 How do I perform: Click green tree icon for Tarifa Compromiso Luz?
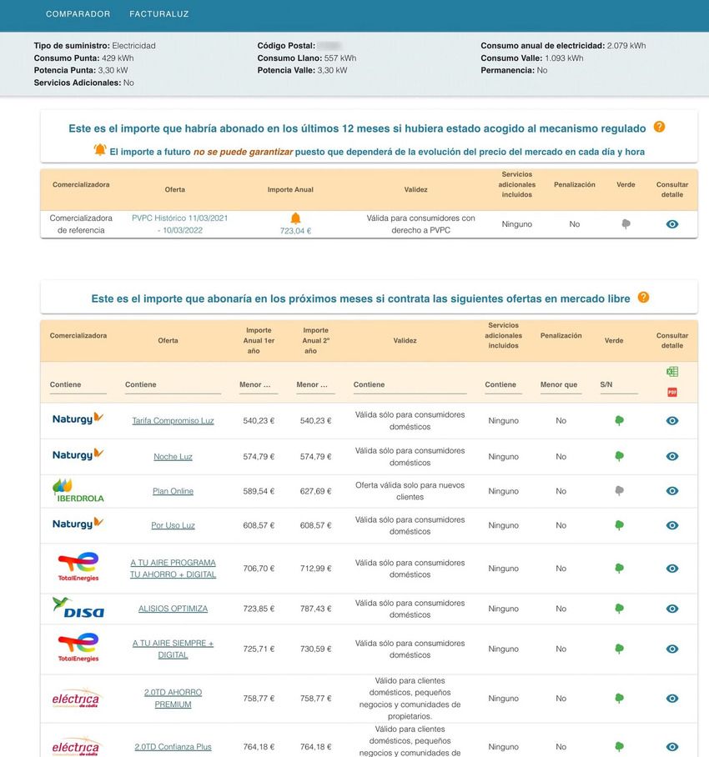point(619,420)
